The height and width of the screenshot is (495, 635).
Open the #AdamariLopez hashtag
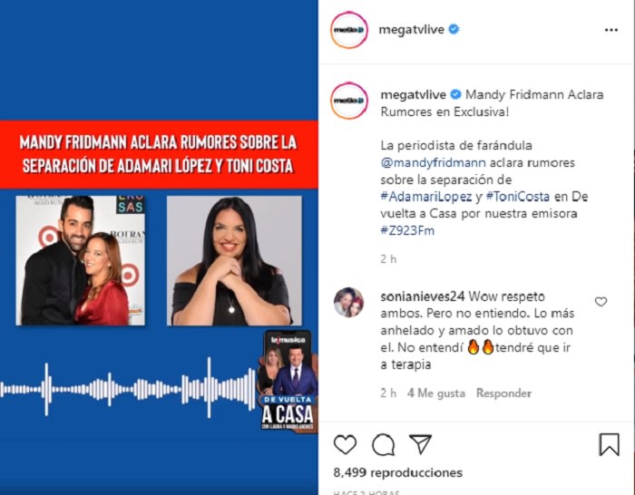coord(426,197)
